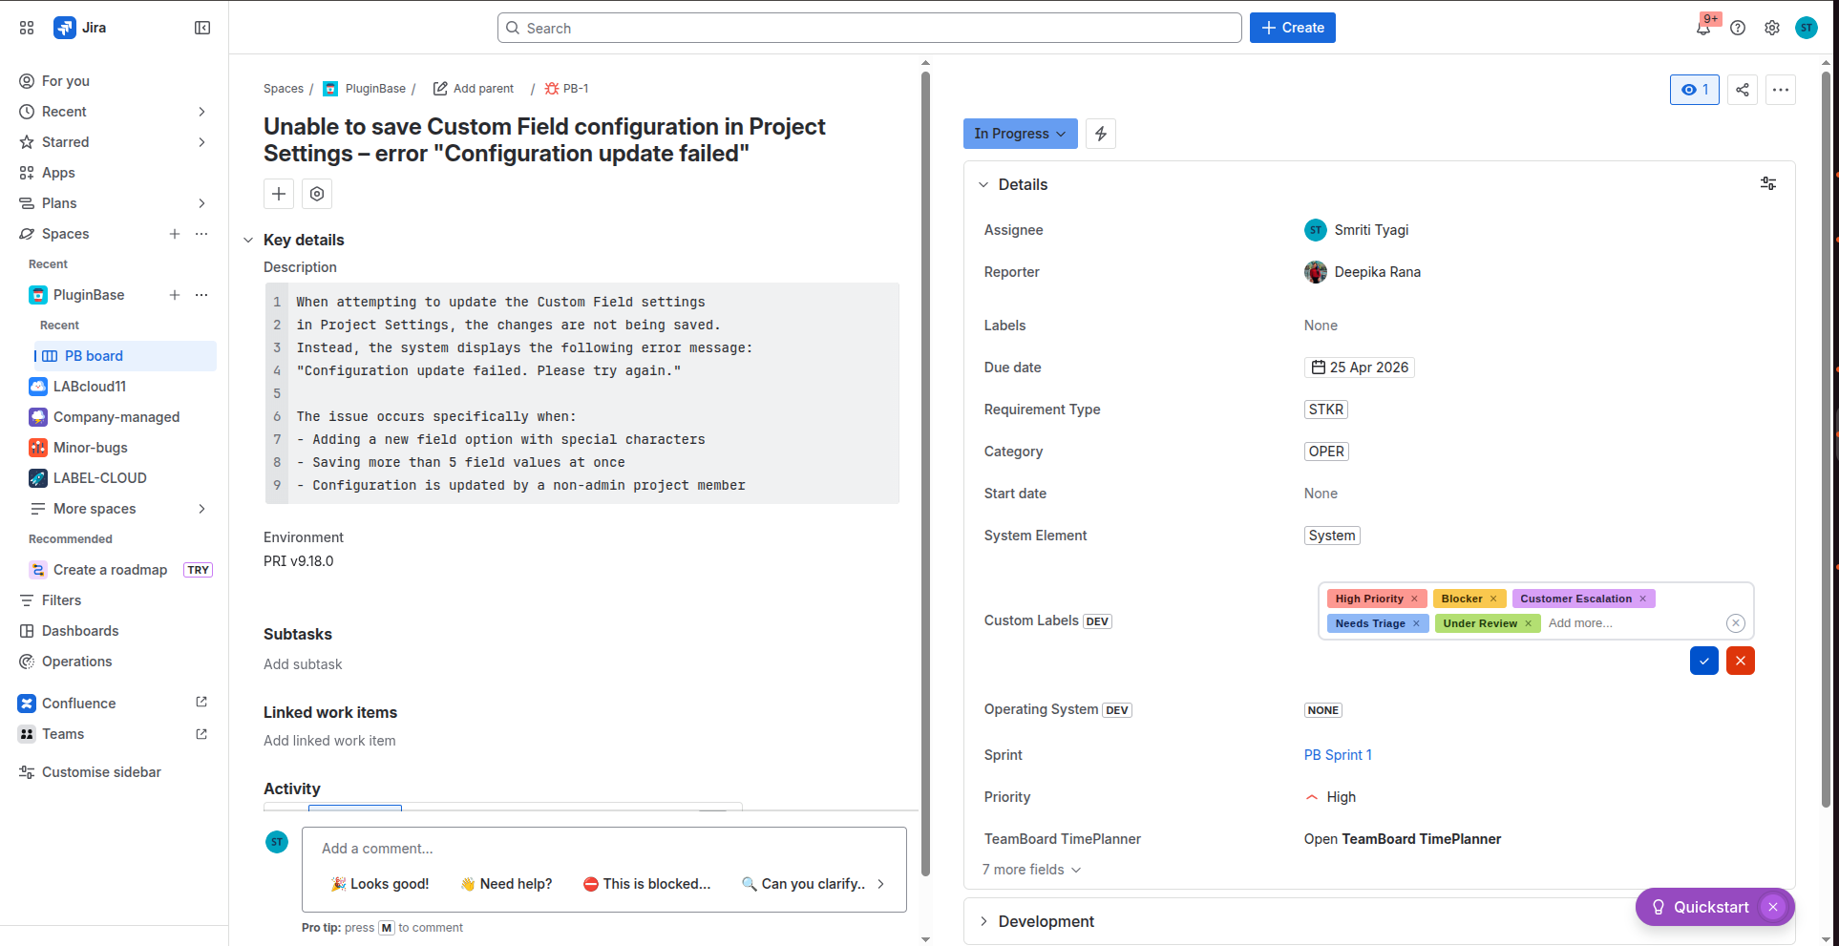Collapse the Details section

983,184
